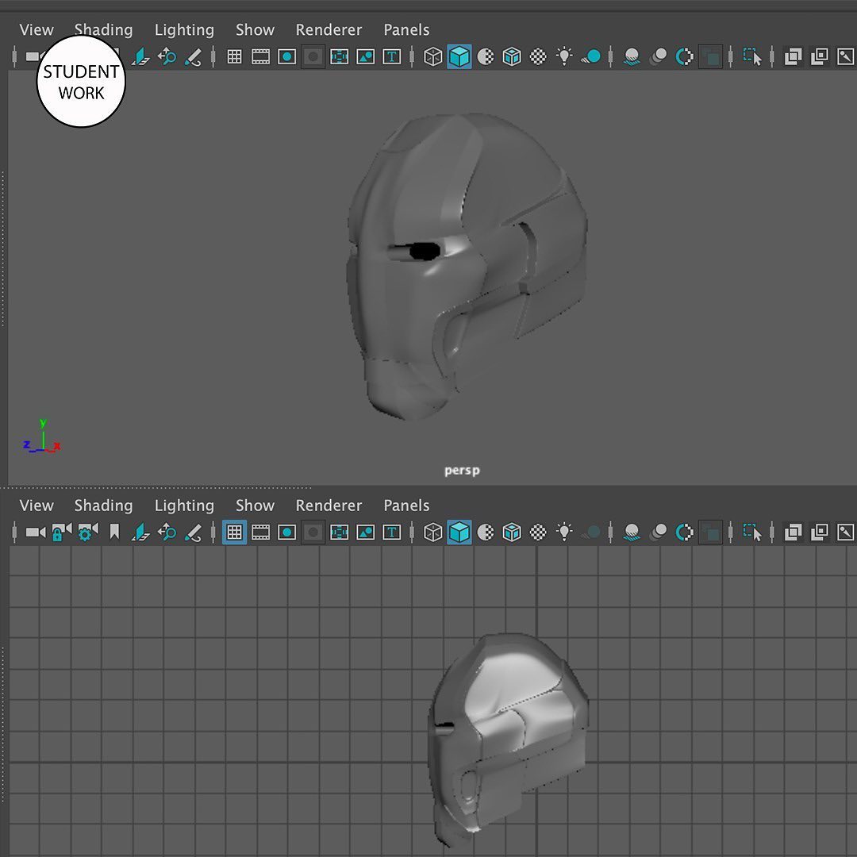Screen dimensions: 857x857
Task: Click the persp camera name label
Action: click(x=462, y=471)
